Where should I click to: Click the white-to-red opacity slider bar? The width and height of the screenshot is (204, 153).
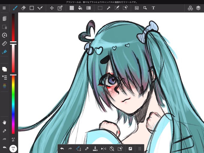coord(13,59)
